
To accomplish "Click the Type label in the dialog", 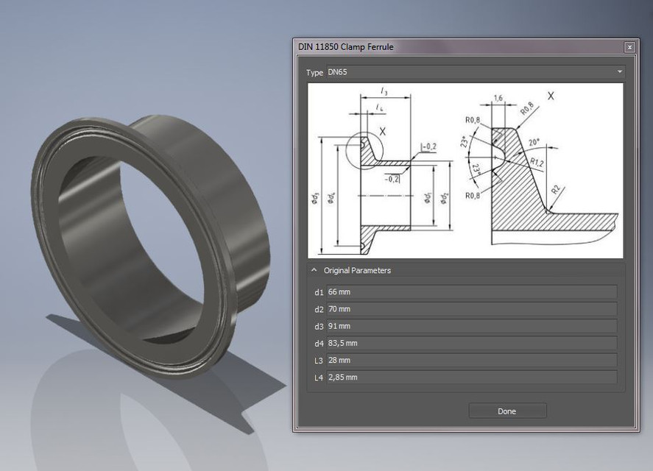I will pyautogui.click(x=316, y=72).
